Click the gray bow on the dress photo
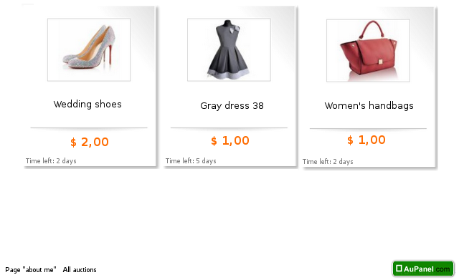459x280 pixels. 235,29
